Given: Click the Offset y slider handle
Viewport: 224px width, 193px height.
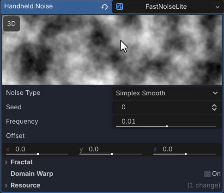Looking at the screenshot, I should coord(112,154).
